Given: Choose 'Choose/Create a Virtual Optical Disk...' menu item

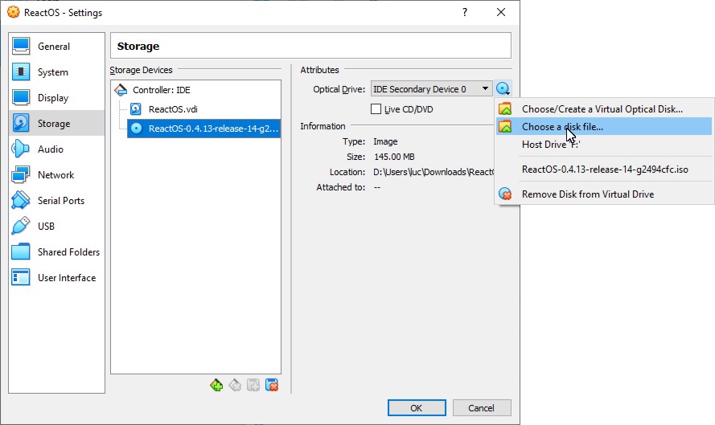Looking at the screenshot, I should 604,109.
